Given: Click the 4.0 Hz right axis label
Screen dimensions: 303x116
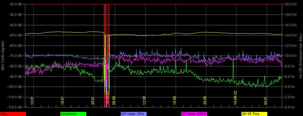Looking at the screenshot, I should coord(290,87).
